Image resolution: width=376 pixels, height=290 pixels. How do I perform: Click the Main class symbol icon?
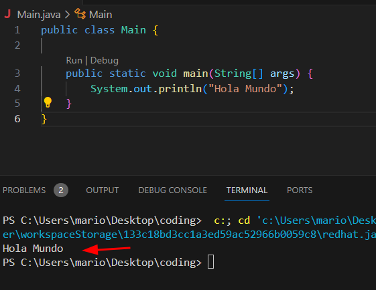click(80, 13)
